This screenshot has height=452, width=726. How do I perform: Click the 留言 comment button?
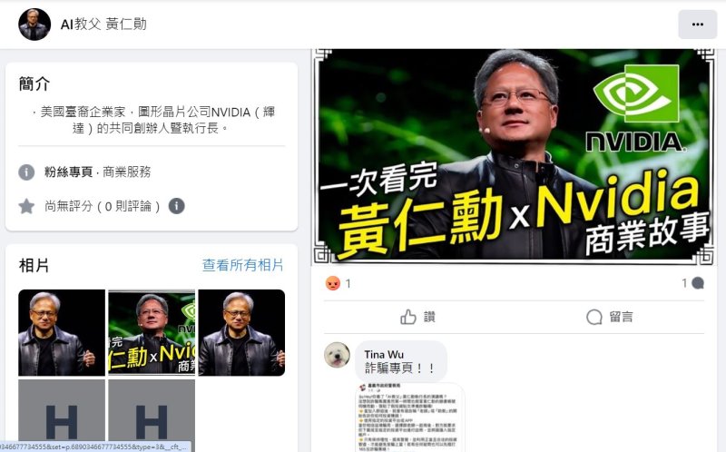pyautogui.click(x=609, y=318)
